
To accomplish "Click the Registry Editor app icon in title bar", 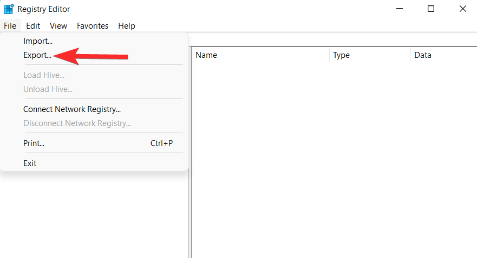I will coord(9,9).
